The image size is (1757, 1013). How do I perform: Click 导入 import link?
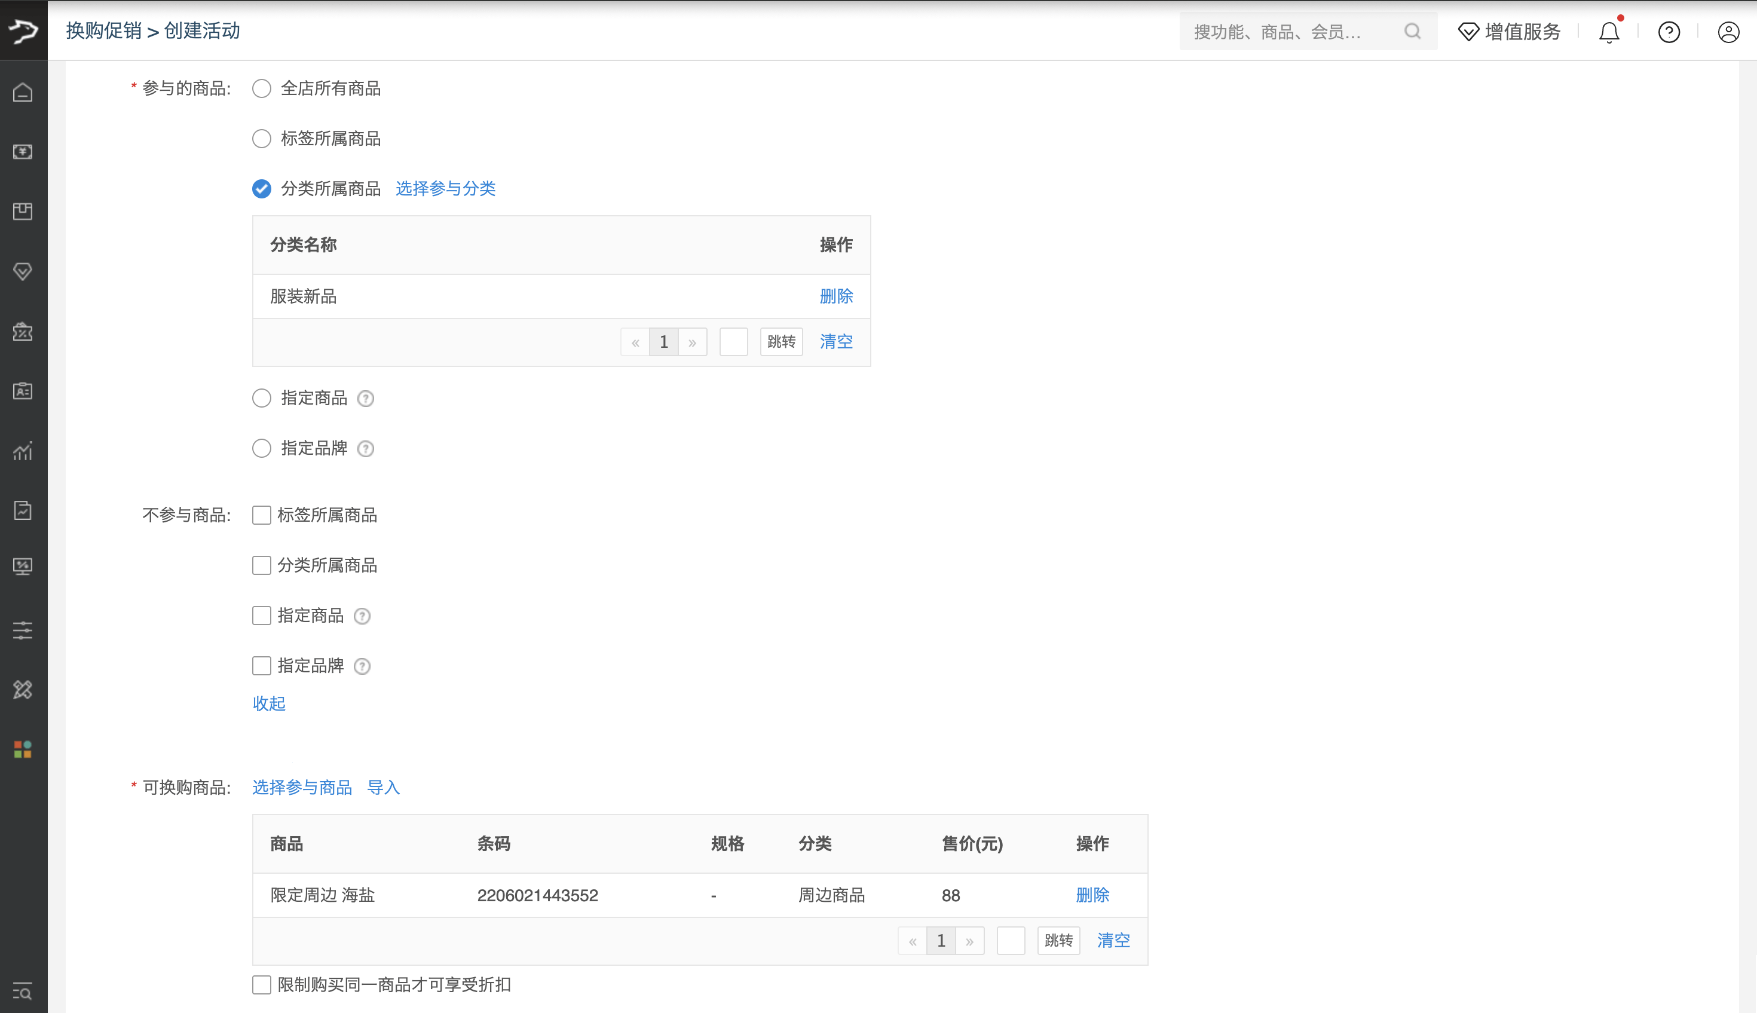click(x=383, y=788)
